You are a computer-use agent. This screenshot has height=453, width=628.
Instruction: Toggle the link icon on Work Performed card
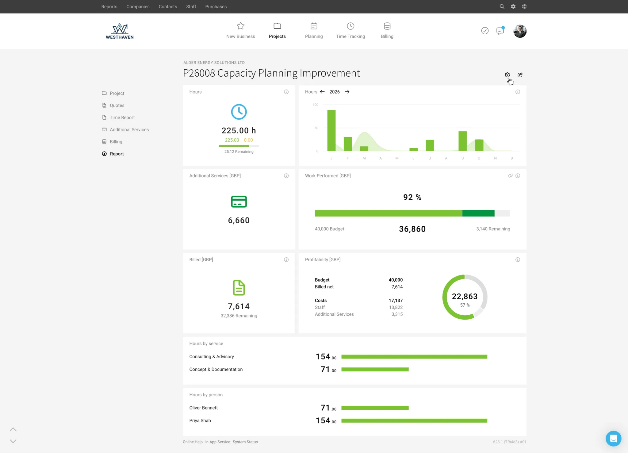click(x=510, y=175)
